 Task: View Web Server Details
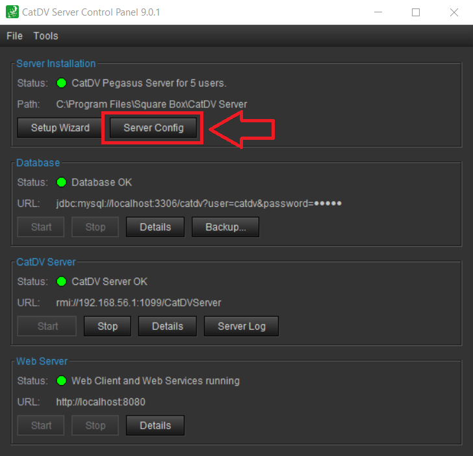point(155,425)
